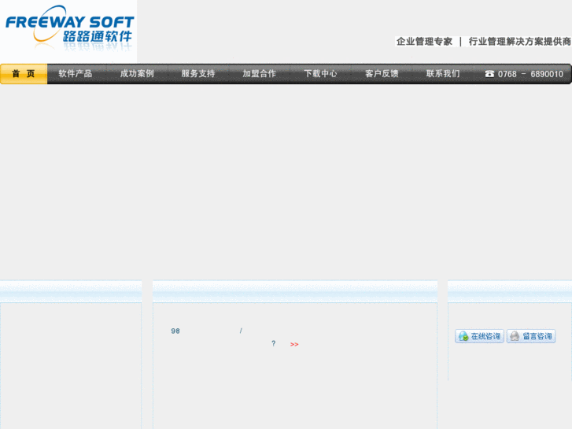Open 加盟合作 navigation item
The image size is (572, 429).
260,74
